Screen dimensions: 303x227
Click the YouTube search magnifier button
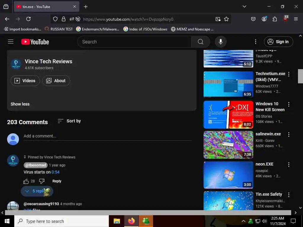(200, 42)
